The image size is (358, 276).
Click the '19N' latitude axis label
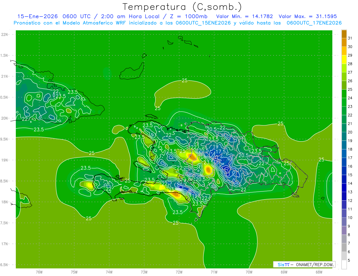click(4, 160)
